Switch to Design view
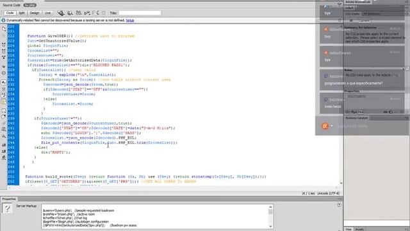The height and width of the screenshot is (231, 410). point(34,13)
